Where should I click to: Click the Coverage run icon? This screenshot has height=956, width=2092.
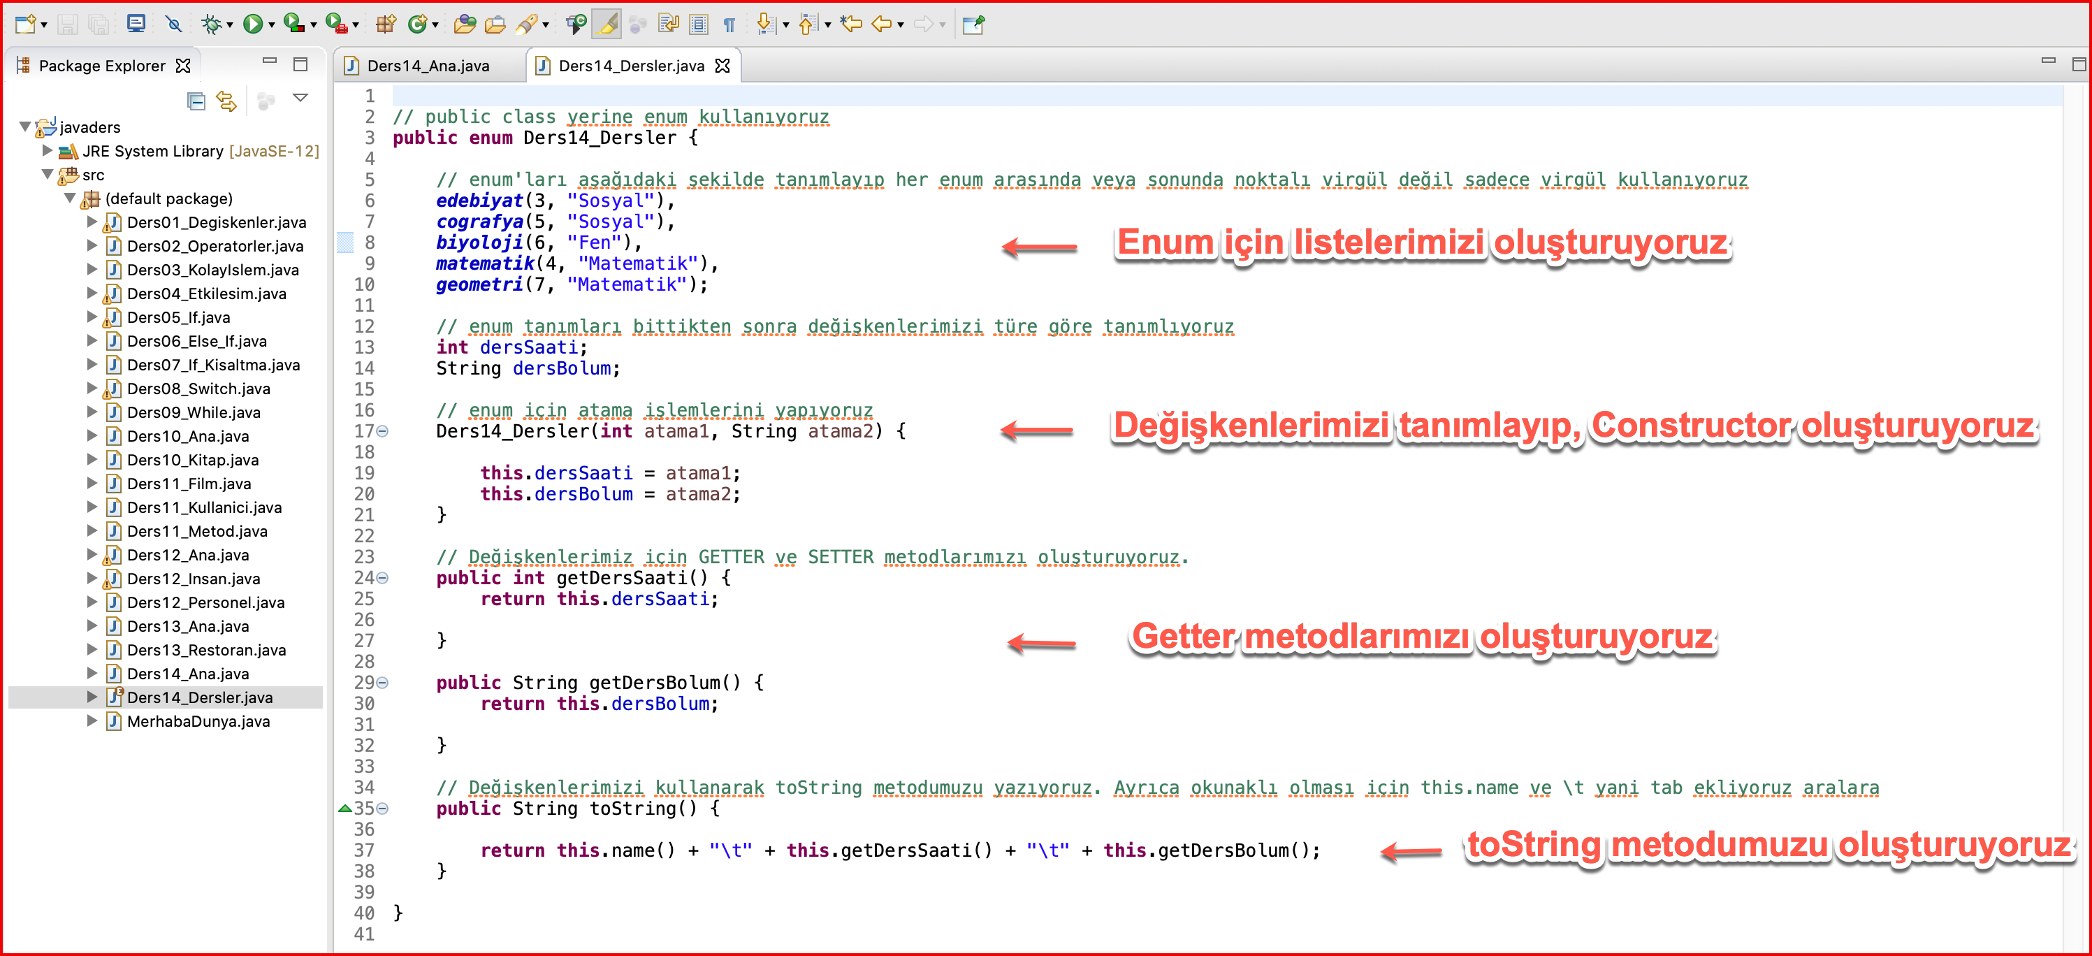(x=294, y=24)
